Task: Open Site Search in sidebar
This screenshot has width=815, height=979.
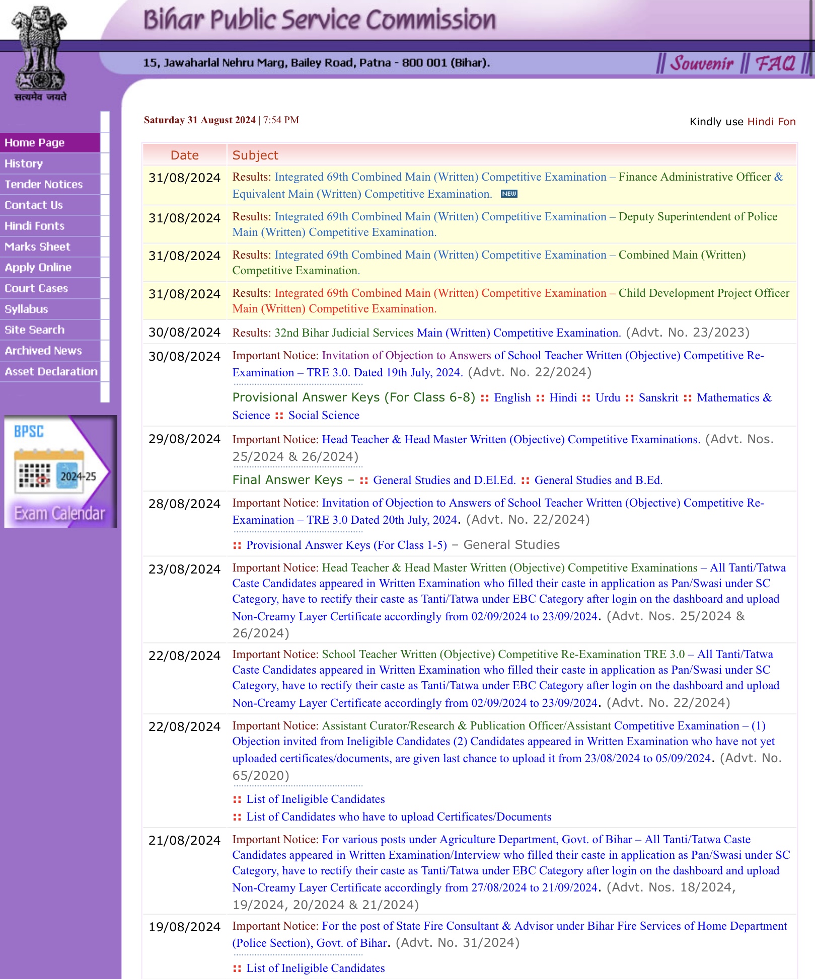Action: click(x=50, y=330)
